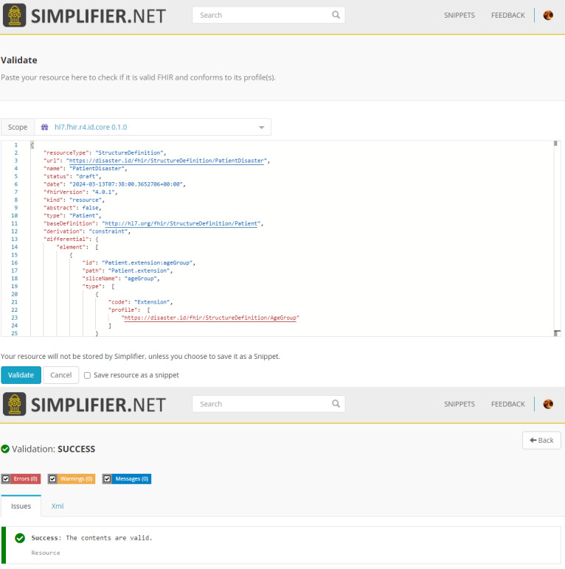Image resolution: width=565 pixels, height=569 pixels.
Task: Open the PatientDisaster URL link in the code
Action: pyautogui.click(x=167, y=160)
